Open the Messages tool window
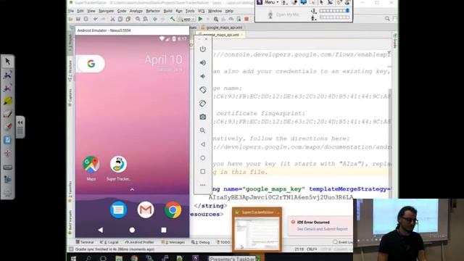The width and height of the screenshot is (464, 261). [173, 242]
